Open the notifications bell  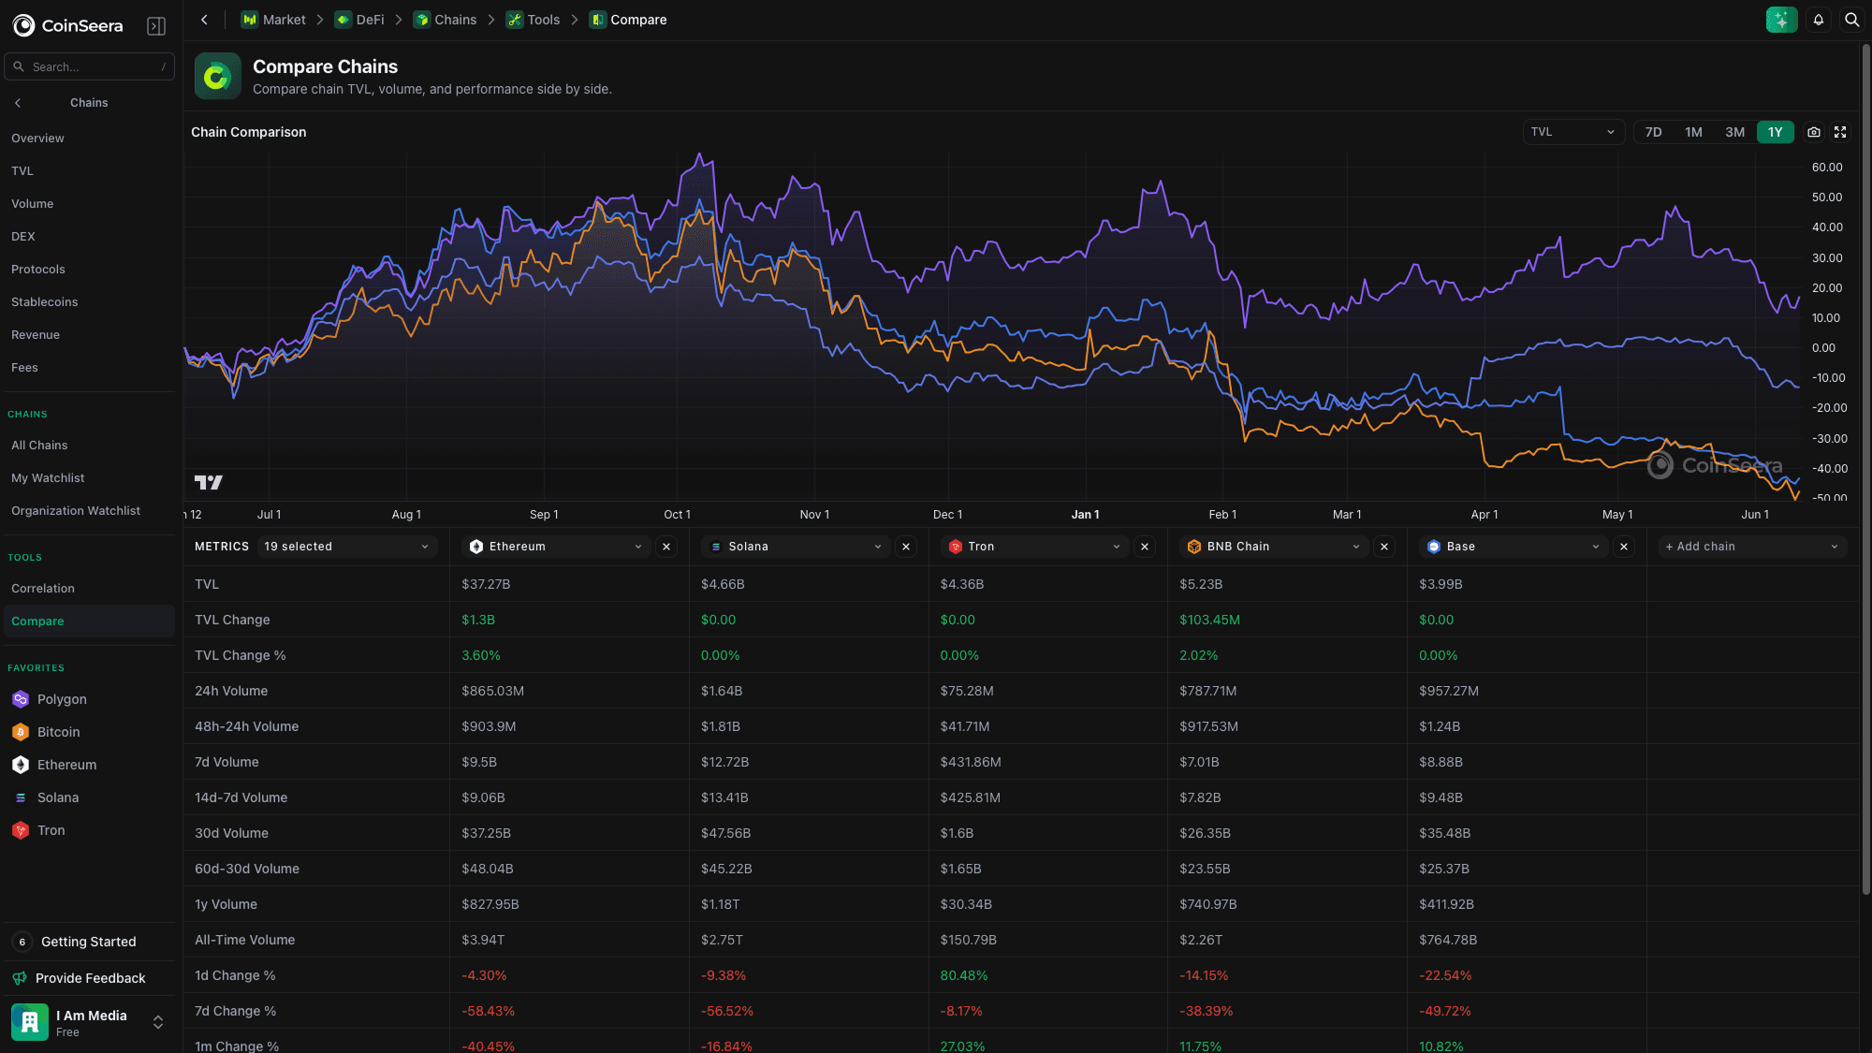point(1819,20)
